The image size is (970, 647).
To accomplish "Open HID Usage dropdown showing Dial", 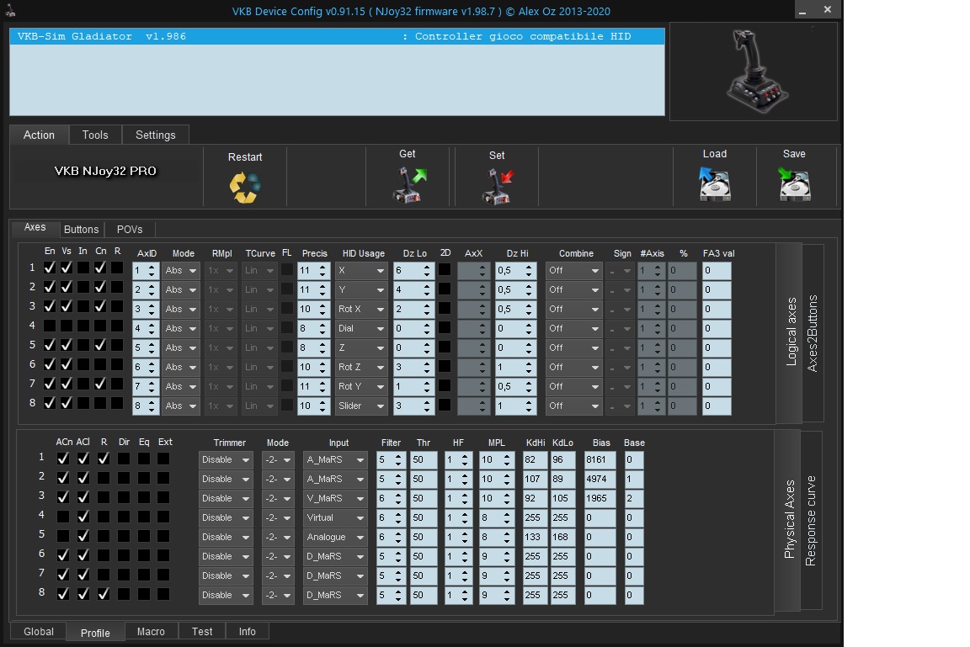I will (x=360, y=329).
